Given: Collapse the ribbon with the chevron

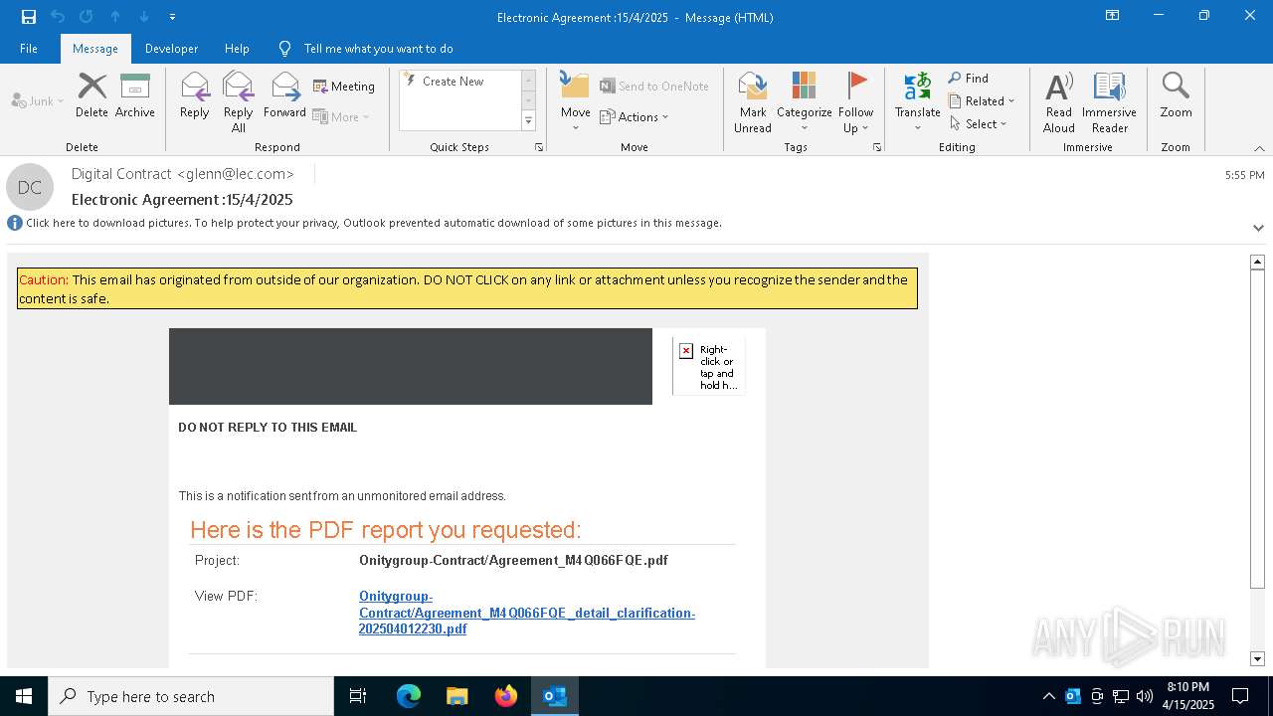Looking at the screenshot, I should pyautogui.click(x=1258, y=148).
